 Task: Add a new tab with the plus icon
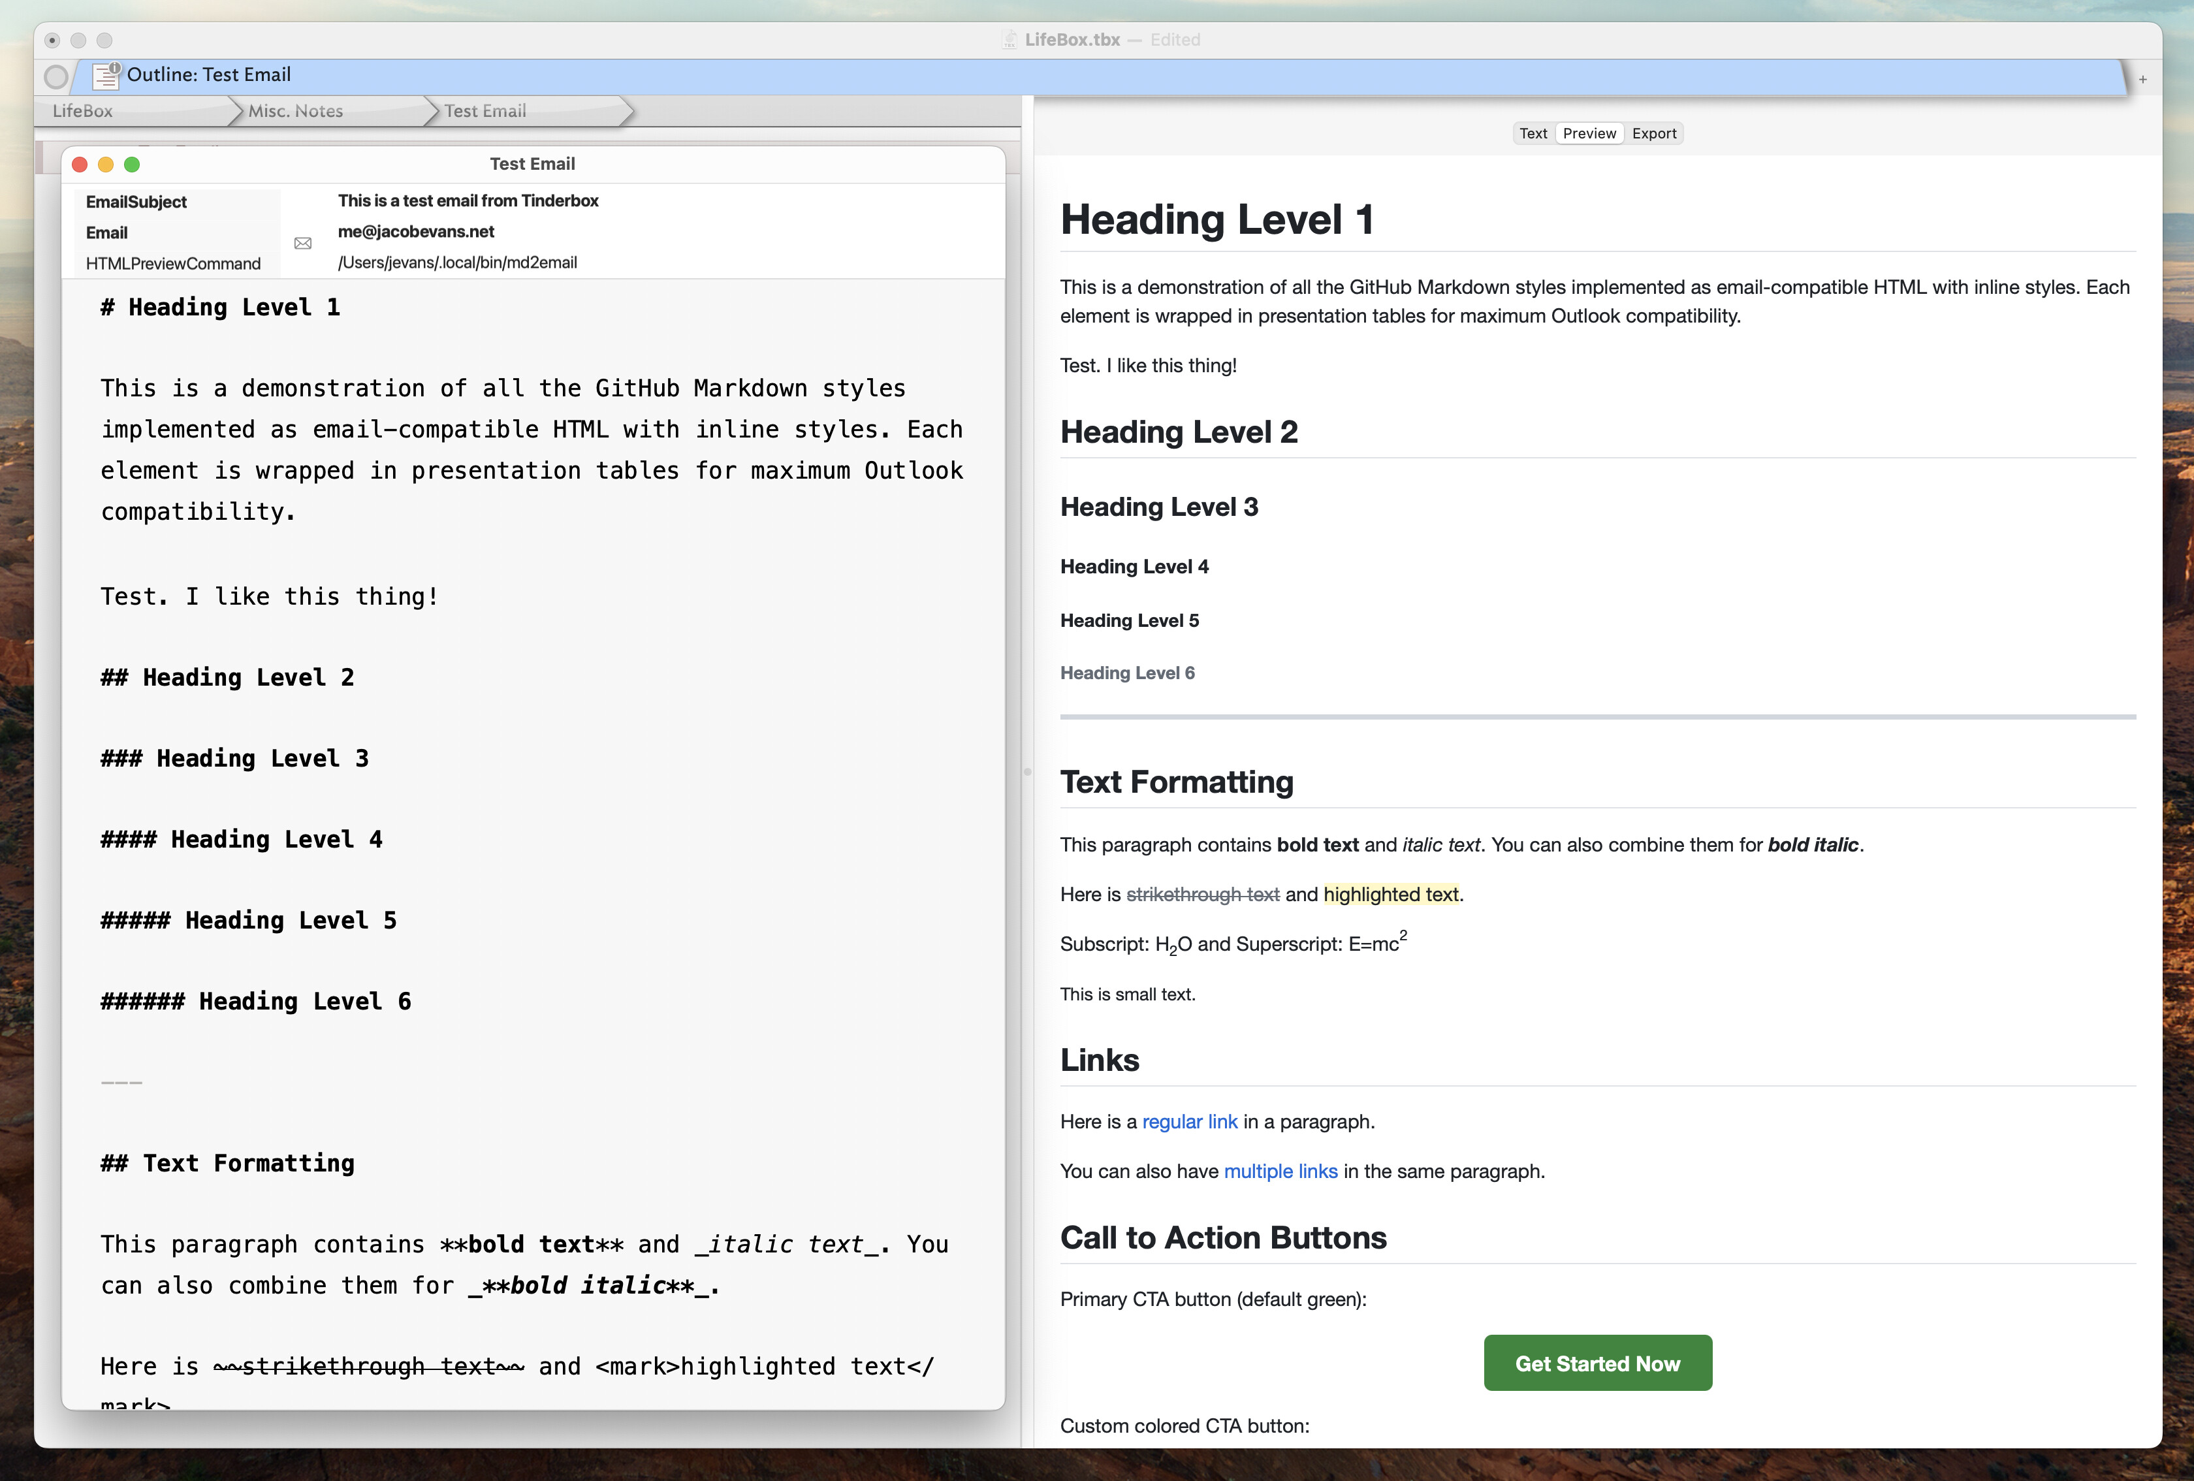2142,79
